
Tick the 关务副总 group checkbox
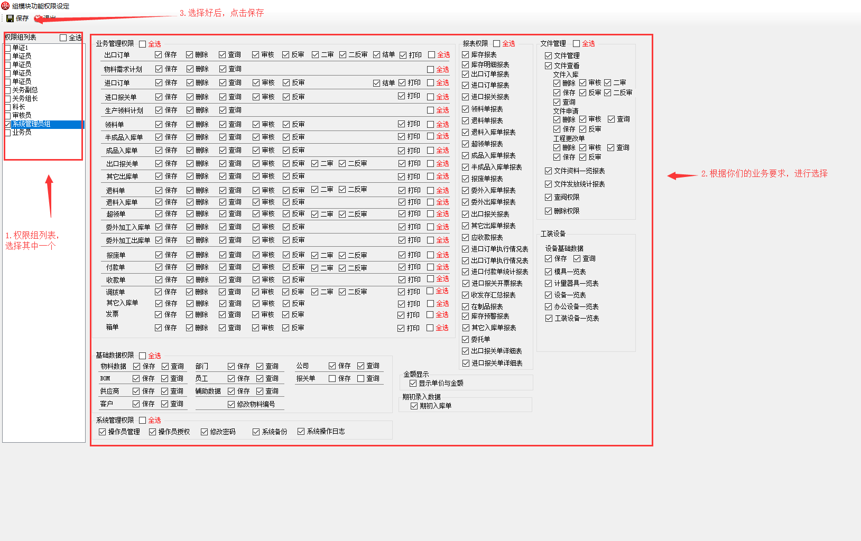click(8, 90)
